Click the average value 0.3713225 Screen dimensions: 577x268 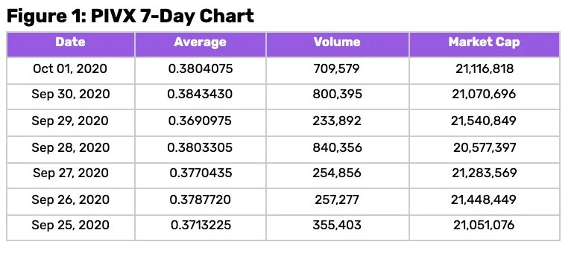pyautogui.click(x=201, y=225)
